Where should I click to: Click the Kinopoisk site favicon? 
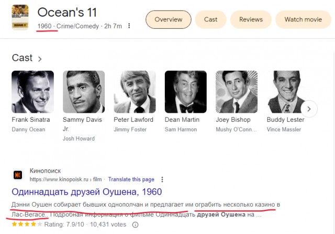coord(18,175)
